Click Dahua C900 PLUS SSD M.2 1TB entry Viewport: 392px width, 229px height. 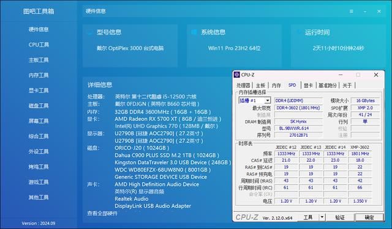[167, 155]
